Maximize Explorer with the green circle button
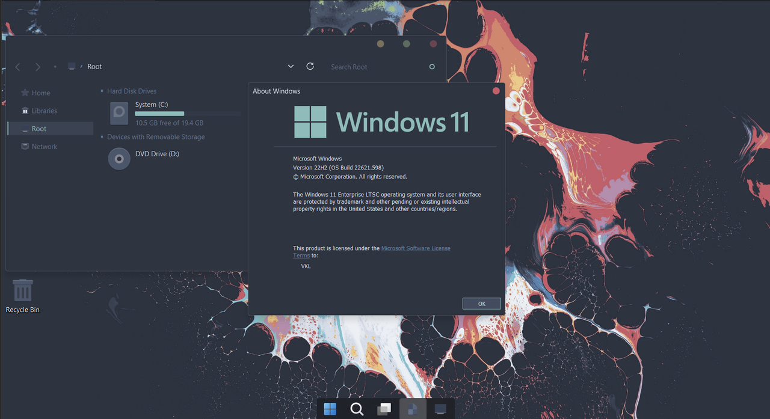Screen dimensions: 770x419 click(x=407, y=43)
